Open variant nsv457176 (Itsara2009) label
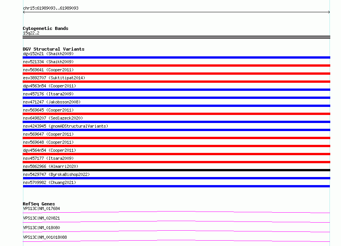The height and width of the screenshot is (246, 341). (x=48, y=94)
